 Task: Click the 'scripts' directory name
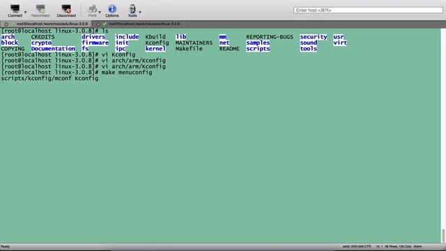point(258,49)
